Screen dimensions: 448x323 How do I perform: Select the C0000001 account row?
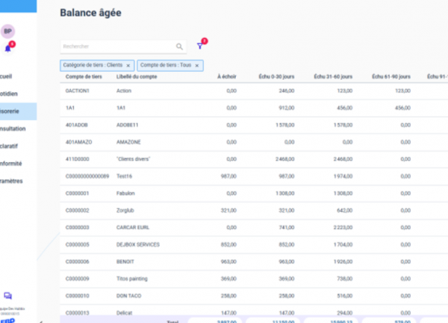[254, 193]
